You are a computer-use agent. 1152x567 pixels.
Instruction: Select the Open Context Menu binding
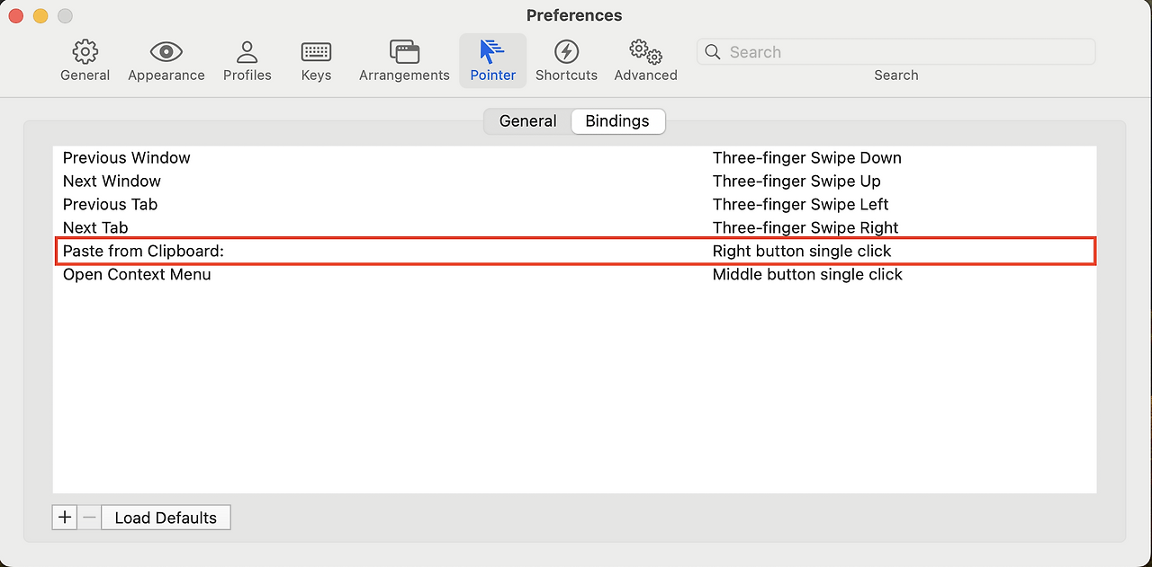360,274
